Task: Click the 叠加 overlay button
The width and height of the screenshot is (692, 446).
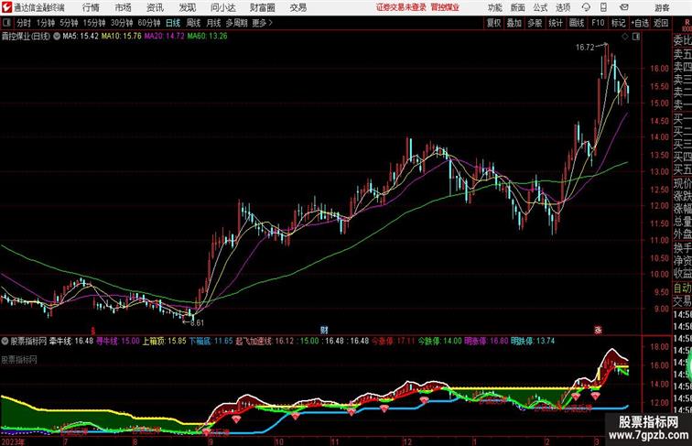Action: [514, 23]
